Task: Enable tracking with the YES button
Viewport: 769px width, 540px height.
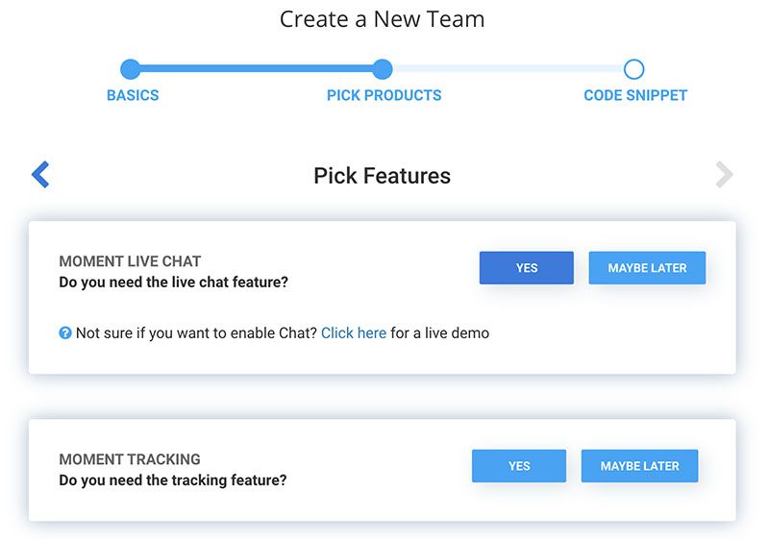Action: (x=519, y=466)
